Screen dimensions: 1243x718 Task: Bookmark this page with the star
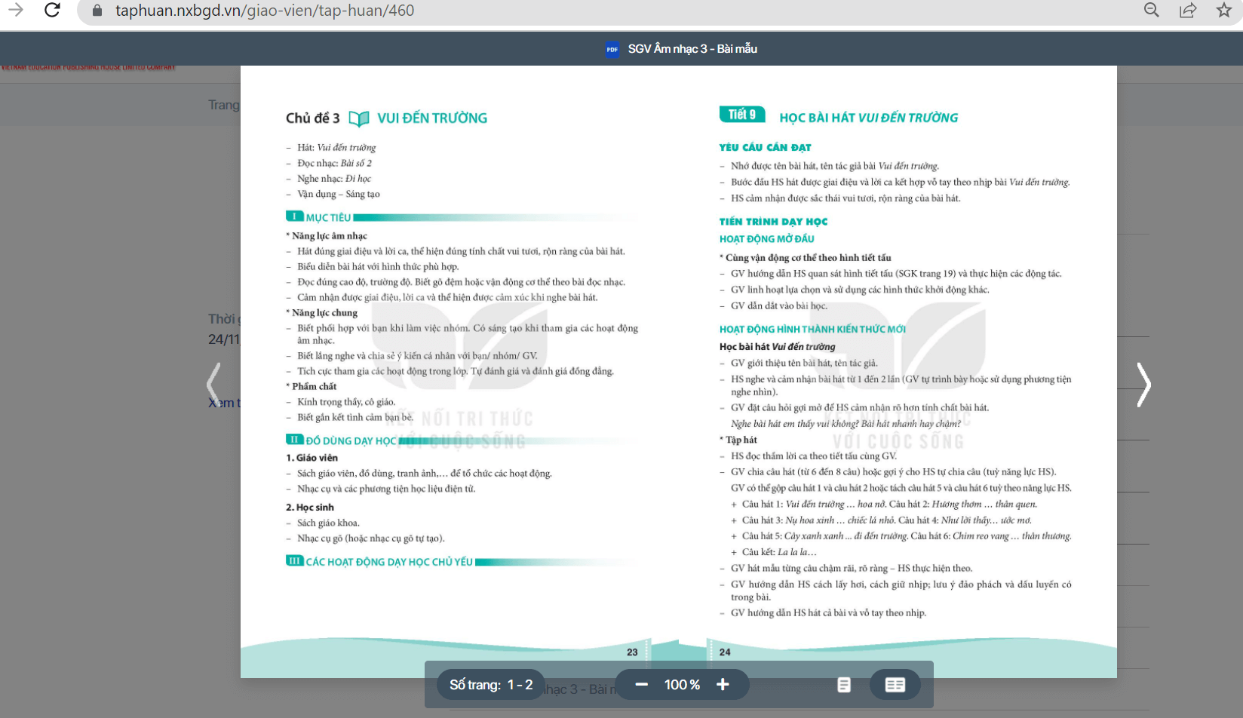pos(1223,10)
